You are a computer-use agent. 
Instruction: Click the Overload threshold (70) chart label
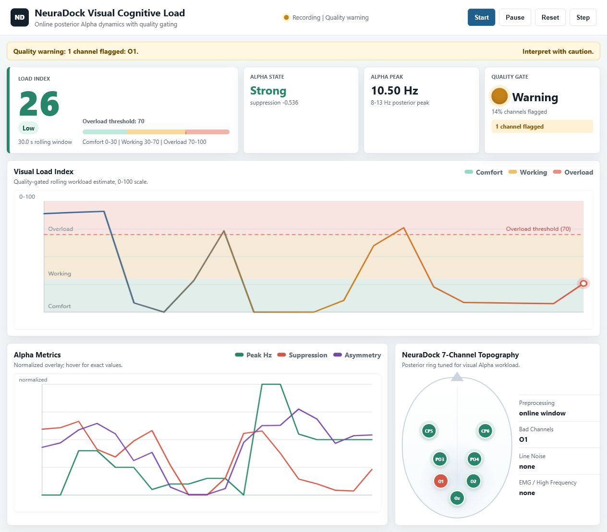coord(538,229)
